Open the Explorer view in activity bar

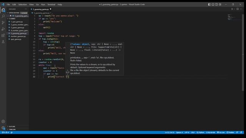coord(3,10)
